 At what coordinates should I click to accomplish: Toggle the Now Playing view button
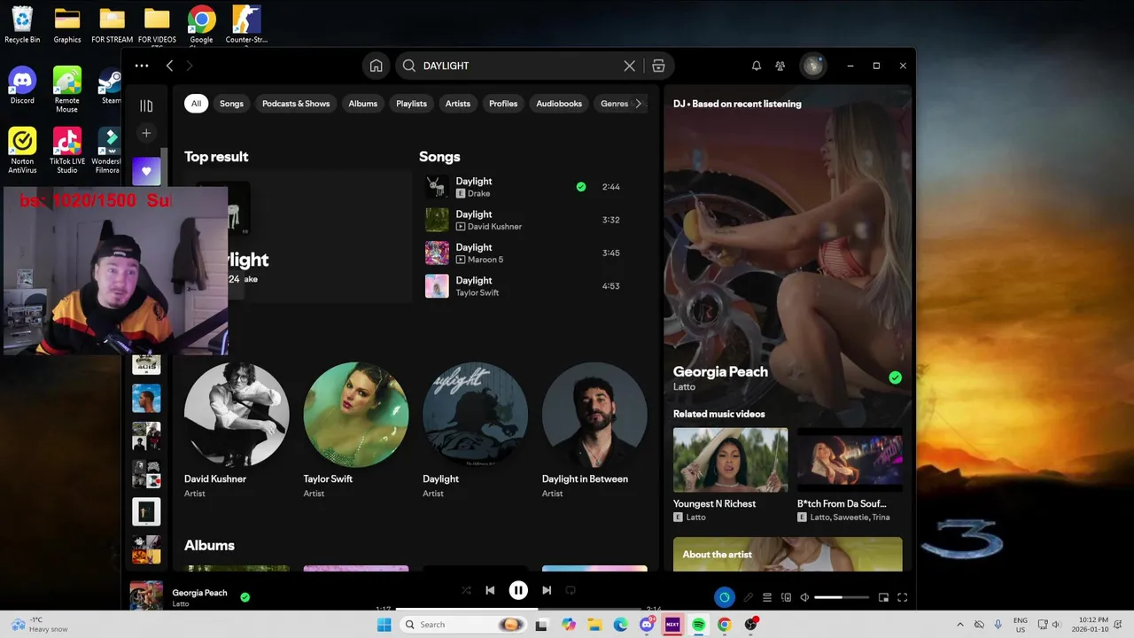click(724, 597)
